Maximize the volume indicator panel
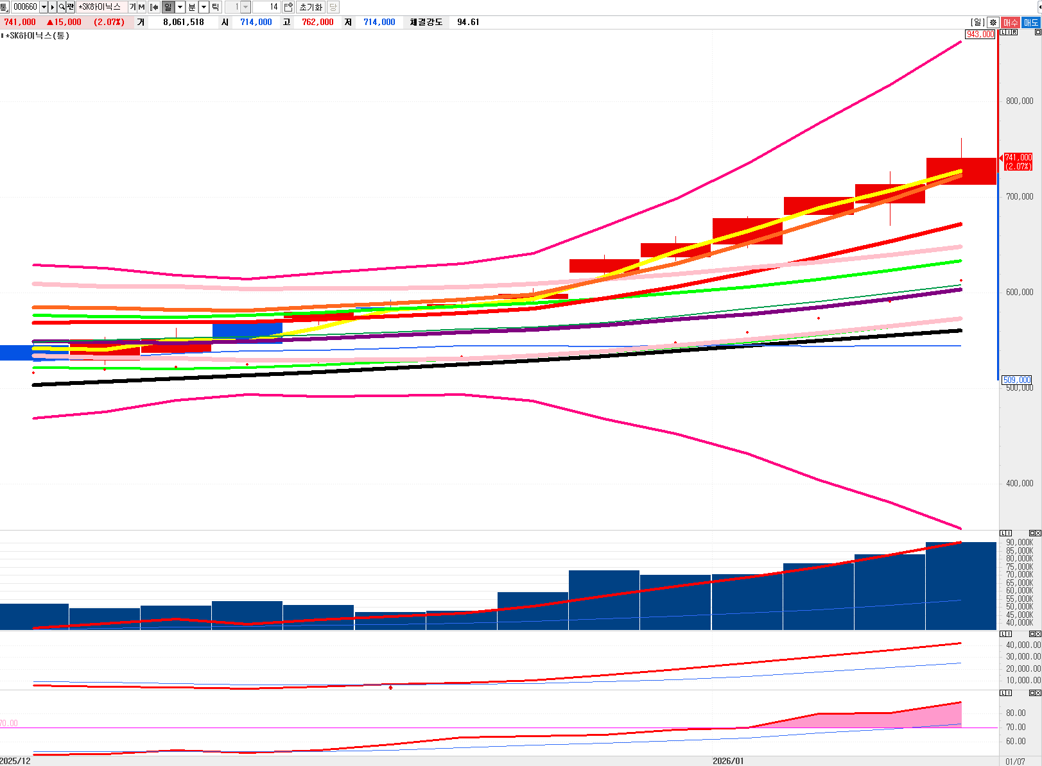The height and width of the screenshot is (766, 1042). [1032, 533]
